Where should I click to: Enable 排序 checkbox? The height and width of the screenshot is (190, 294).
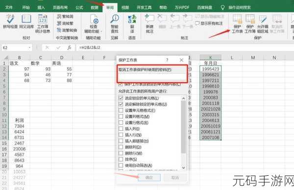tap(121, 159)
